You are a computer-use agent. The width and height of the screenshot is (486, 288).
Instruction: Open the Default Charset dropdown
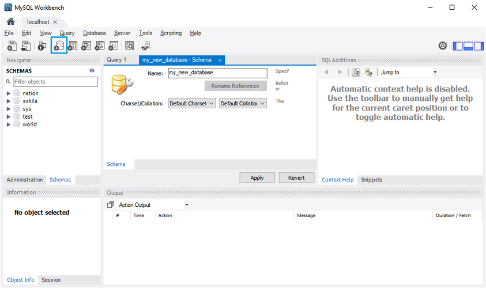point(191,104)
